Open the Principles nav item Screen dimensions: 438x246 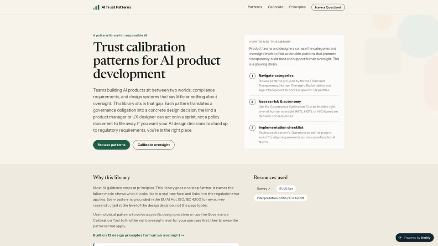click(x=297, y=7)
